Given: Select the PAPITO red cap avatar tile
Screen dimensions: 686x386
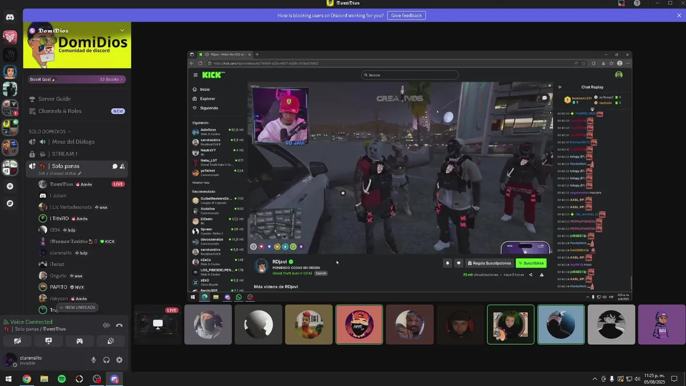Looking at the screenshot, I should coord(359,324).
